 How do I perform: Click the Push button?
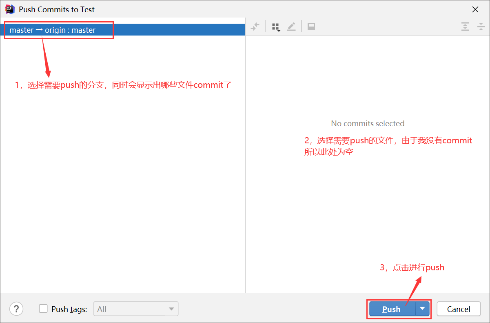[392, 309]
